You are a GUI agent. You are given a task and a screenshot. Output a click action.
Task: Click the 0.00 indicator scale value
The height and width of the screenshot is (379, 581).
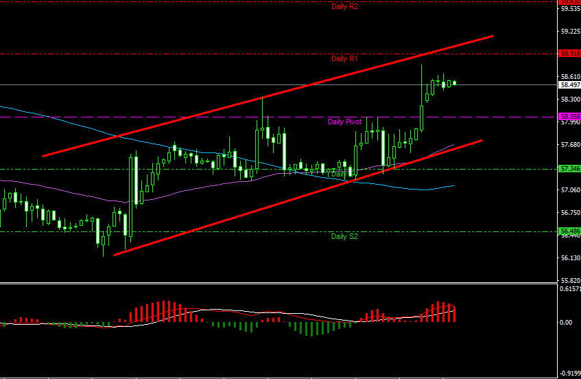pos(566,323)
